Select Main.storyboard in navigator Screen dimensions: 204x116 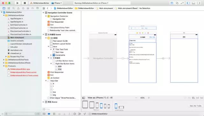point(17,37)
